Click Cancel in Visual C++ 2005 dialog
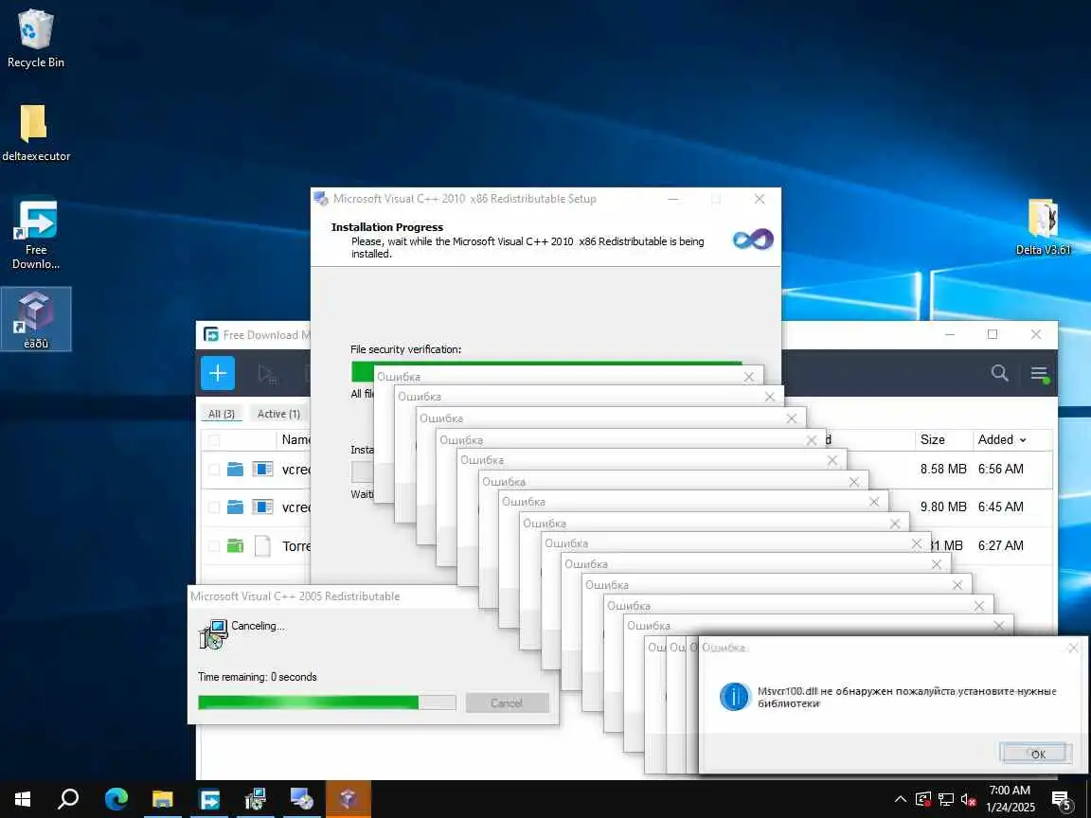 pos(508,702)
